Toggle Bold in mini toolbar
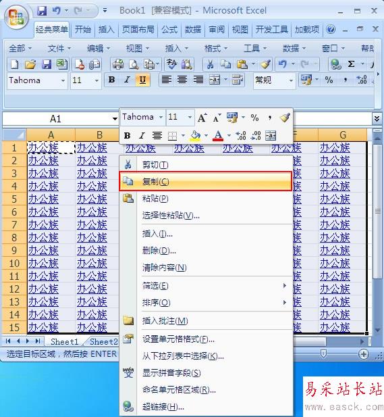Image resolution: width=384 pixels, height=417 pixels. pos(127,136)
